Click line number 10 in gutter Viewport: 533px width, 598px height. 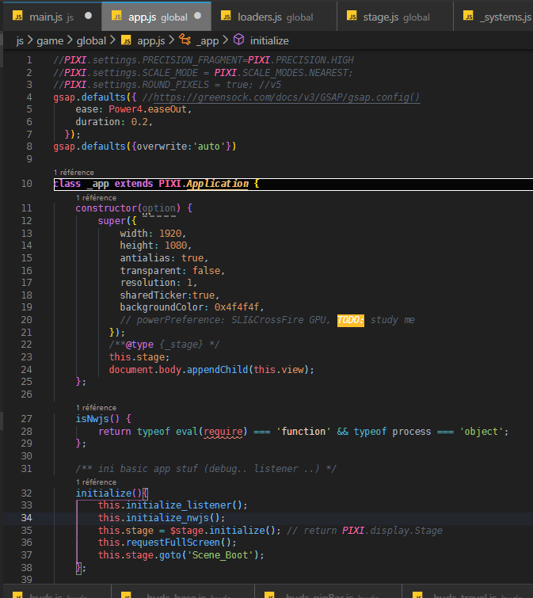click(27, 184)
